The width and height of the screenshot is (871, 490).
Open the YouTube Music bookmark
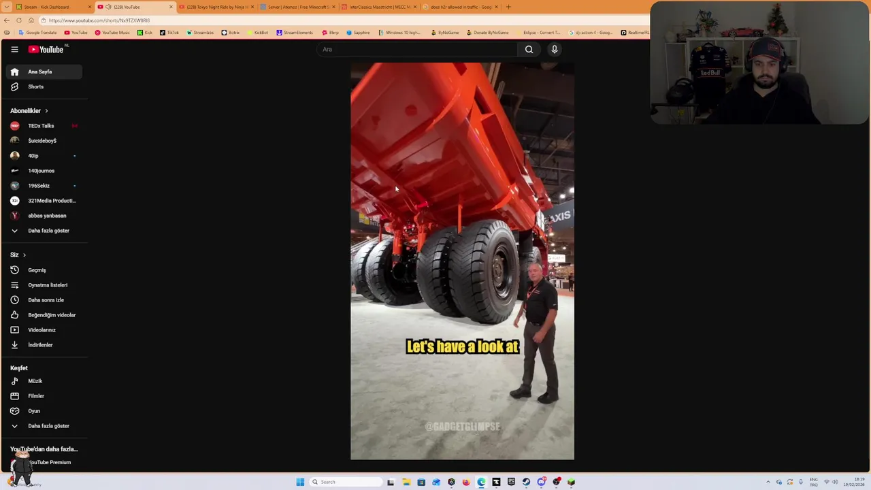112,33
